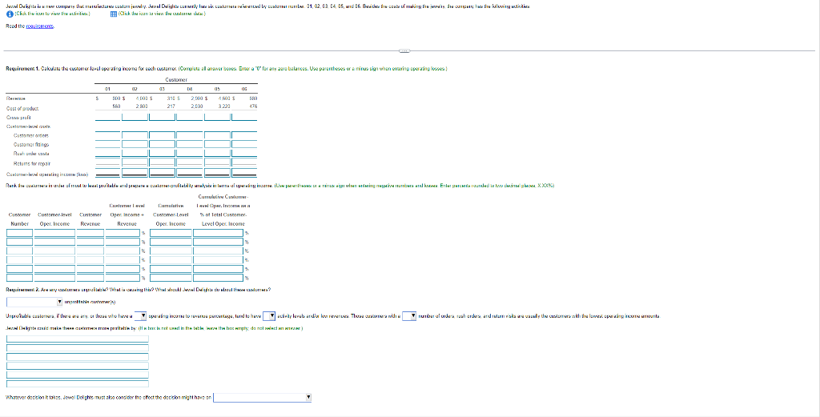Click customer 05 cost of product value 3,220
Screen dimensions: 820x417
pyautogui.click(x=223, y=106)
